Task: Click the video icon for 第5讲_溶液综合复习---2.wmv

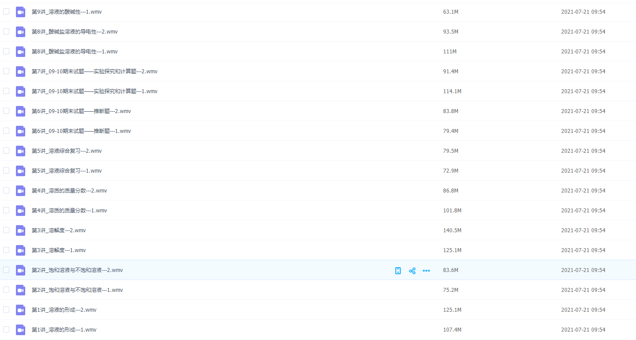Action: (x=20, y=151)
